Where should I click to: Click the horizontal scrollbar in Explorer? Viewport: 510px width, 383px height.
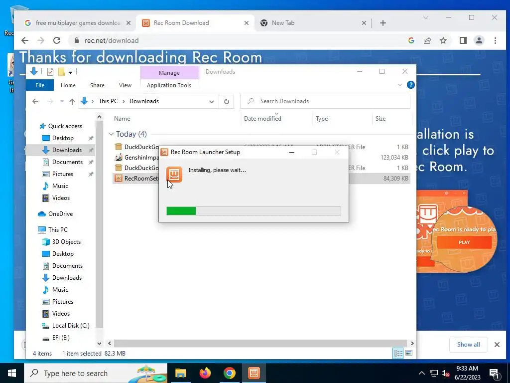point(260,343)
